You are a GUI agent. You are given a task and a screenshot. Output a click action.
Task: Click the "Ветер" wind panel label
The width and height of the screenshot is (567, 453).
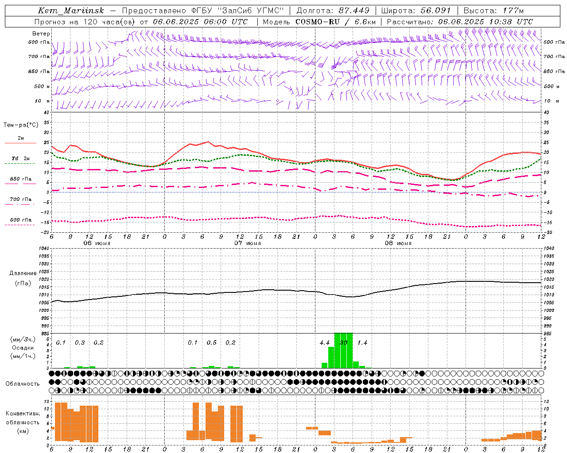(41, 34)
